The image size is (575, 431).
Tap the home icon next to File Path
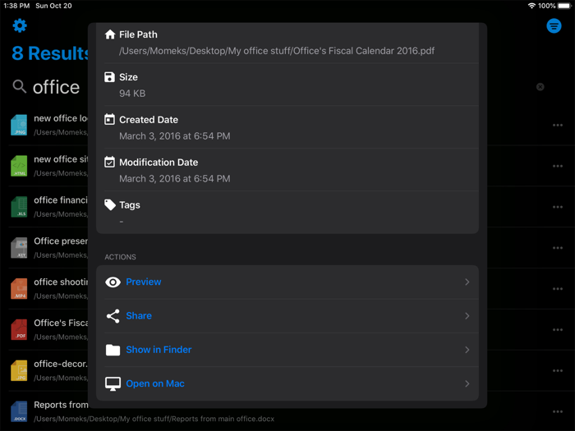click(x=109, y=34)
